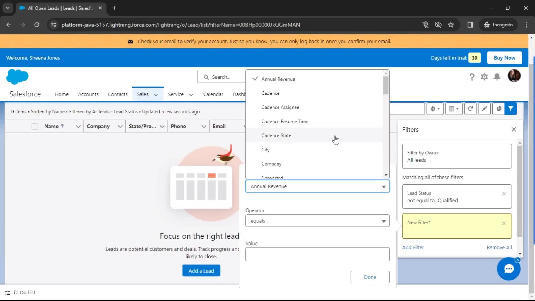Open the Setup gear icon in header
The width and height of the screenshot is (535, 301).
tap(484, 77)
